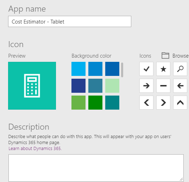
Task: Click the App name text field
Action: point(70,21)
